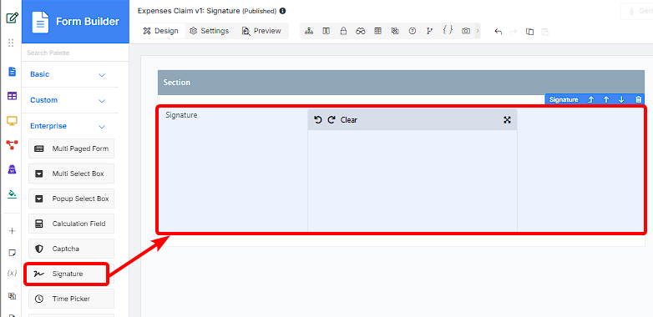Click inside the signature drawing area
The image size is (653, 317).
pyautogui.click(x=413, y=180)
